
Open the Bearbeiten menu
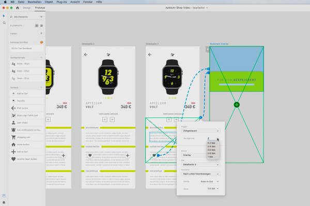(x=35, y=2)
